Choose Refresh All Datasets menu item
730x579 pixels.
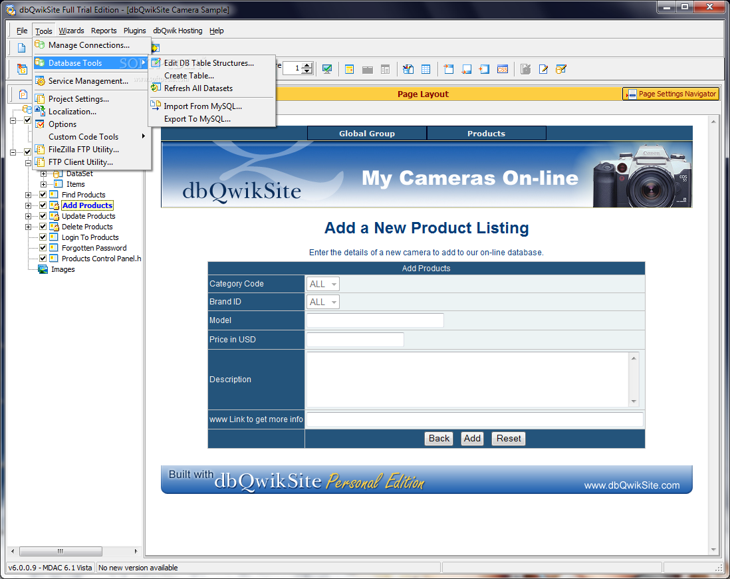click(x=212, y=88)
